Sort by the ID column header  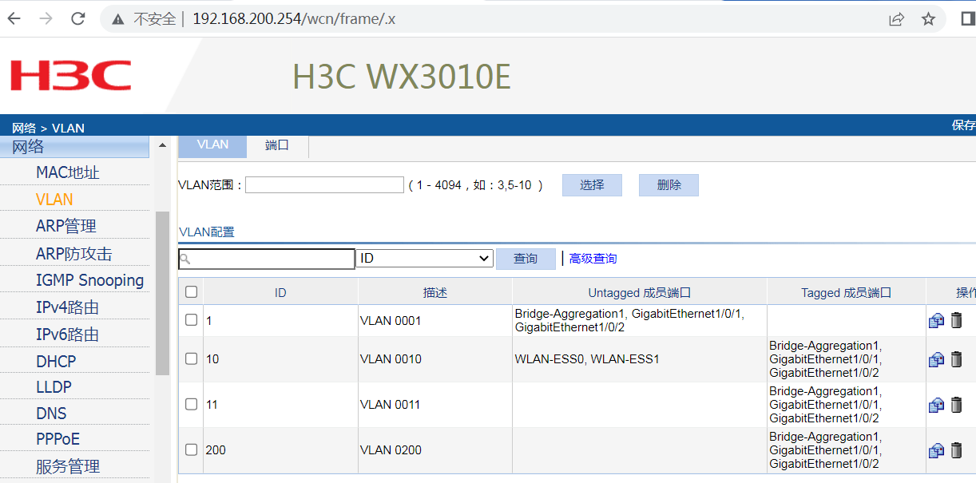coord(280,293)
